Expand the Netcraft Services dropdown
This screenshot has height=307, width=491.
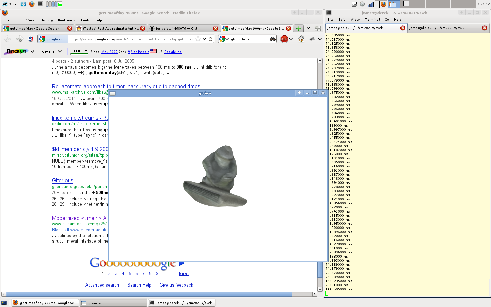51,52
